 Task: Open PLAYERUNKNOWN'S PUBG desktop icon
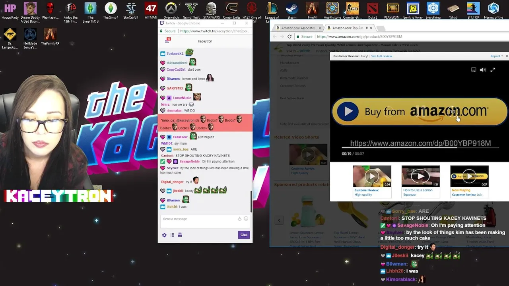tap(393, 10)
